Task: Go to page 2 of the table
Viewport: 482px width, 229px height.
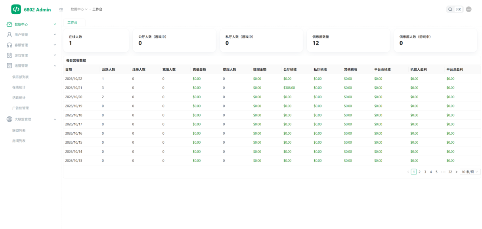Action: [x=419, y=172]
